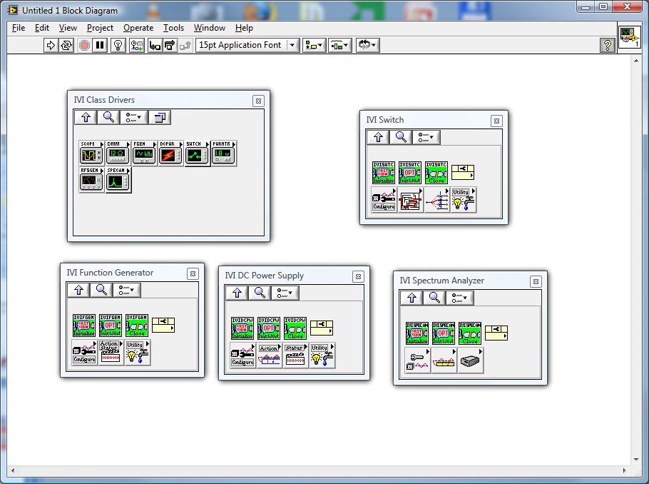Screen dimensions: 649x484
Task: Open the Project menu
Action: pos(100,28)
